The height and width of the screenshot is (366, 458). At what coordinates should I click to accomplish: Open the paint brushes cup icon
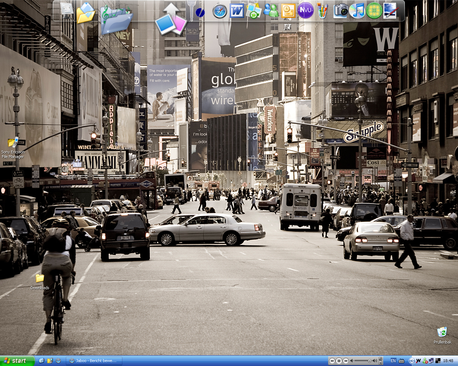[x=322, y=11]
